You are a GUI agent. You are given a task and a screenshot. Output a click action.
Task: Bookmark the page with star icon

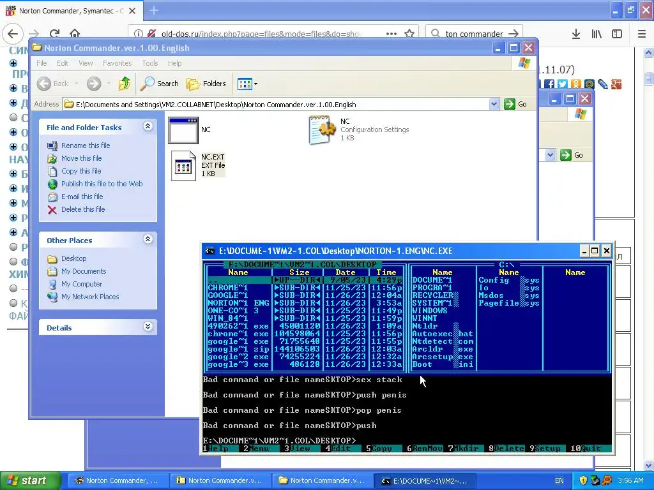tap(409, 34)
